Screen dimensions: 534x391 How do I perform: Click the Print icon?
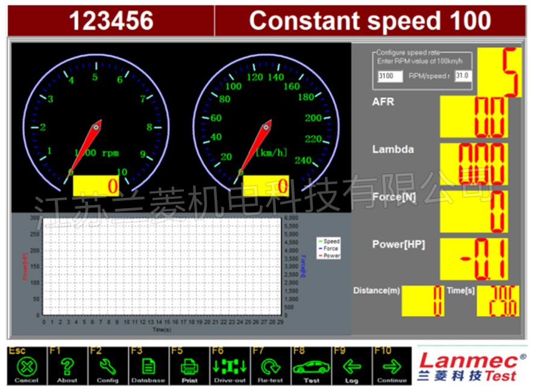(x=189, y=366)
